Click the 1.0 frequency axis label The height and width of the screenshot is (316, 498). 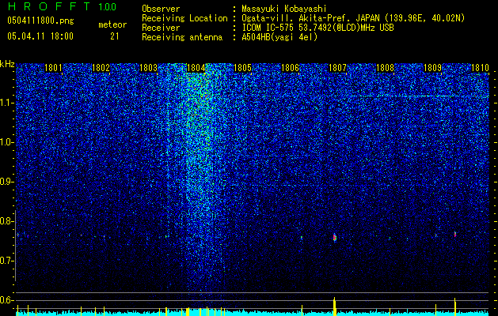(x=6, y=143)
